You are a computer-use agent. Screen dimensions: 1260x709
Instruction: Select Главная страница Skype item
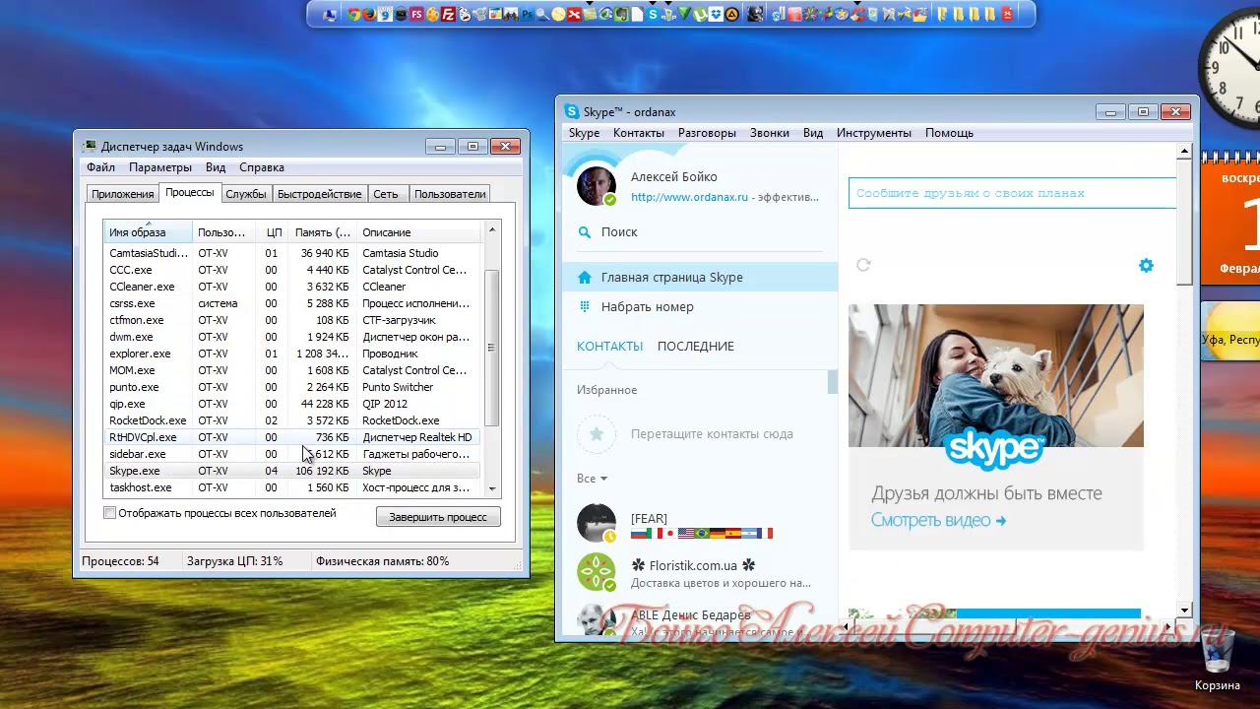tap(700, 278)
